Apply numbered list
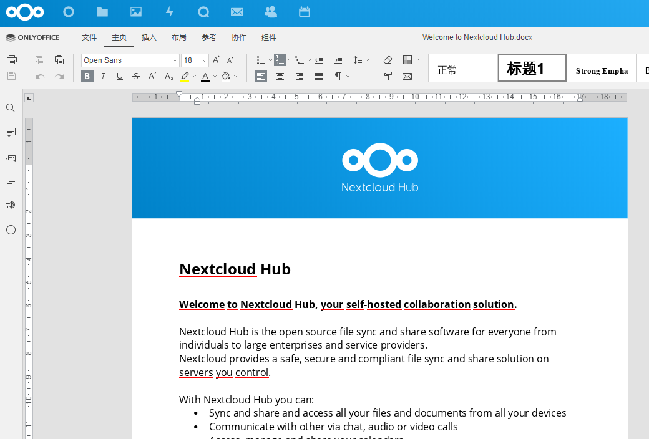This screenshot has height=439, width=649. pyautogui.click(x=280, y=60)
